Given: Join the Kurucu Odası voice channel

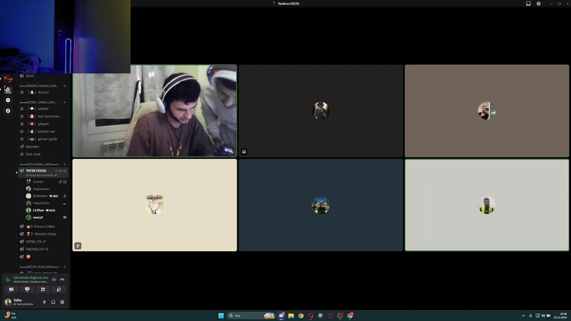Looking at the screenshot, I should (43, 226).
